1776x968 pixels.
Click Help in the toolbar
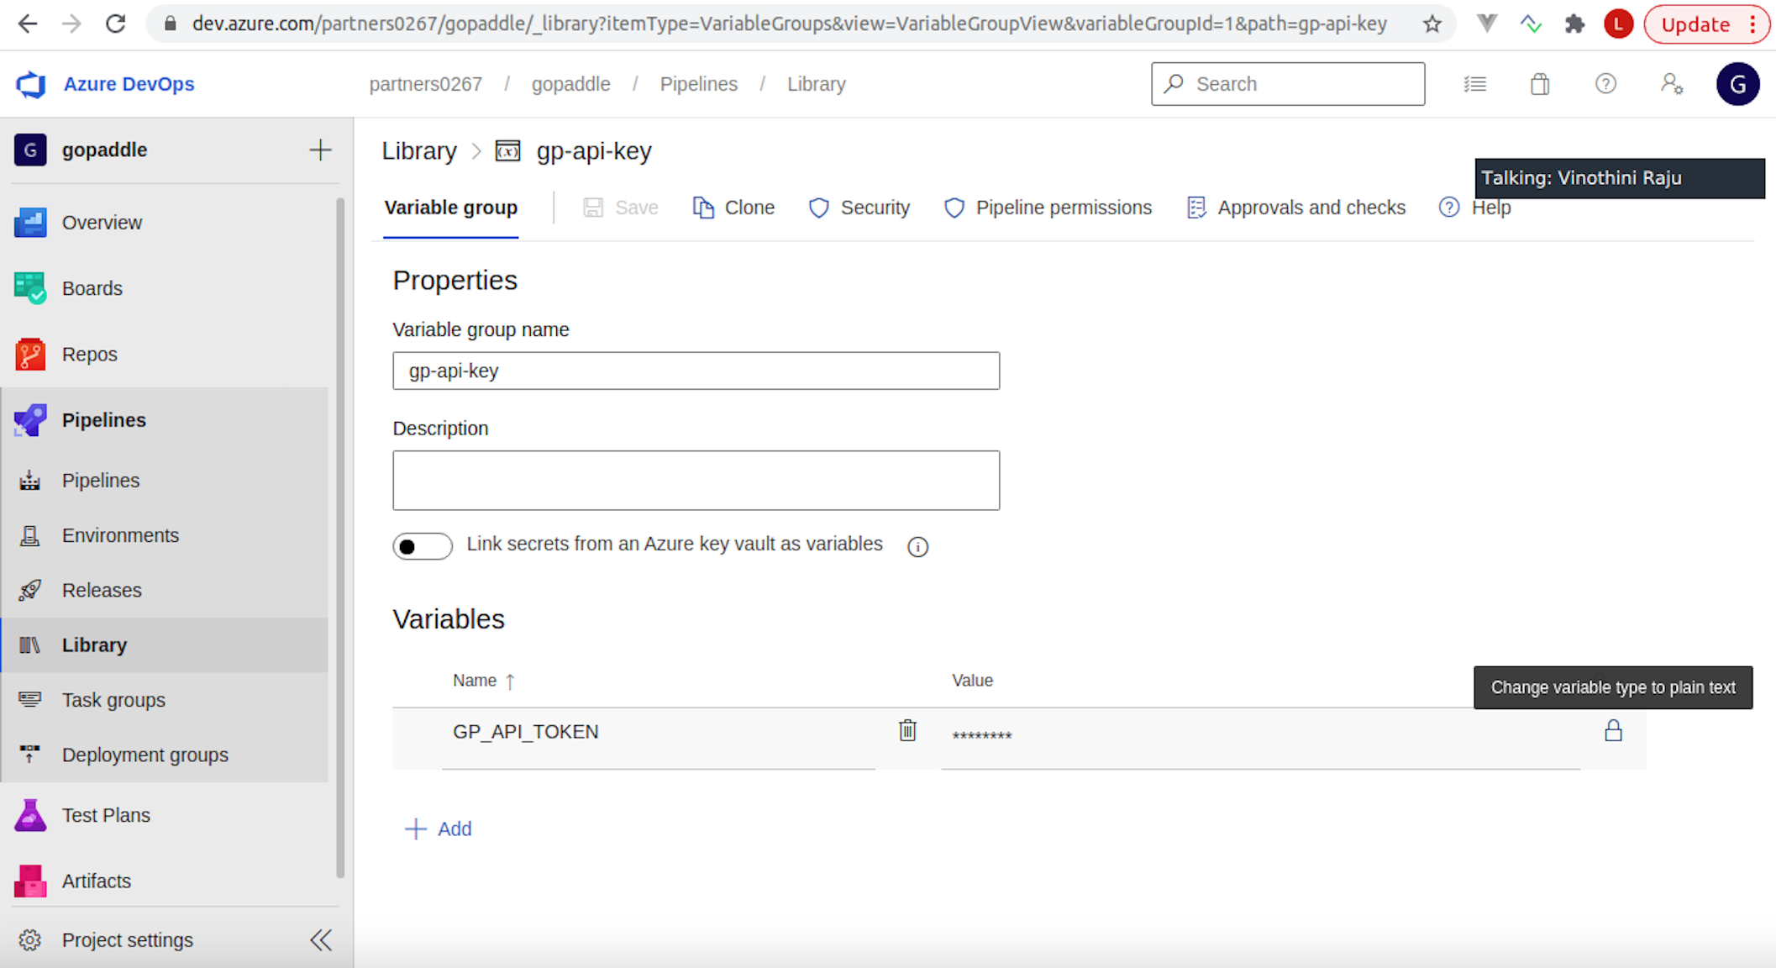click(x=1475, y=208)
